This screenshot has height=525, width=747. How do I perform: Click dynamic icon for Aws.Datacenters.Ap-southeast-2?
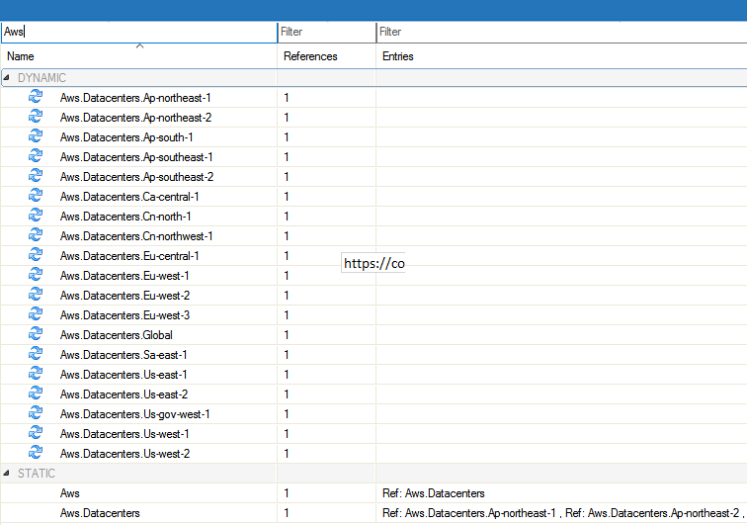coord(36,176)
